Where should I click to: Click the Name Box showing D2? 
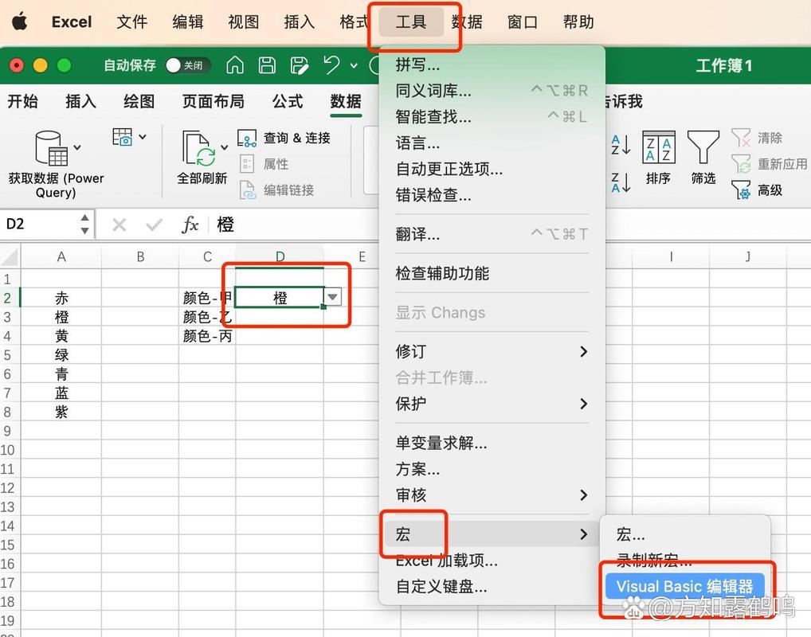click(x=41, y=225)
